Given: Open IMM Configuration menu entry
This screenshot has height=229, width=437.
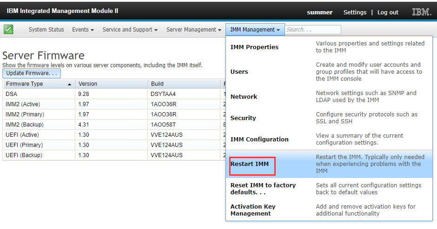Looking at the screenshot, I should click(x=329, y=139).
